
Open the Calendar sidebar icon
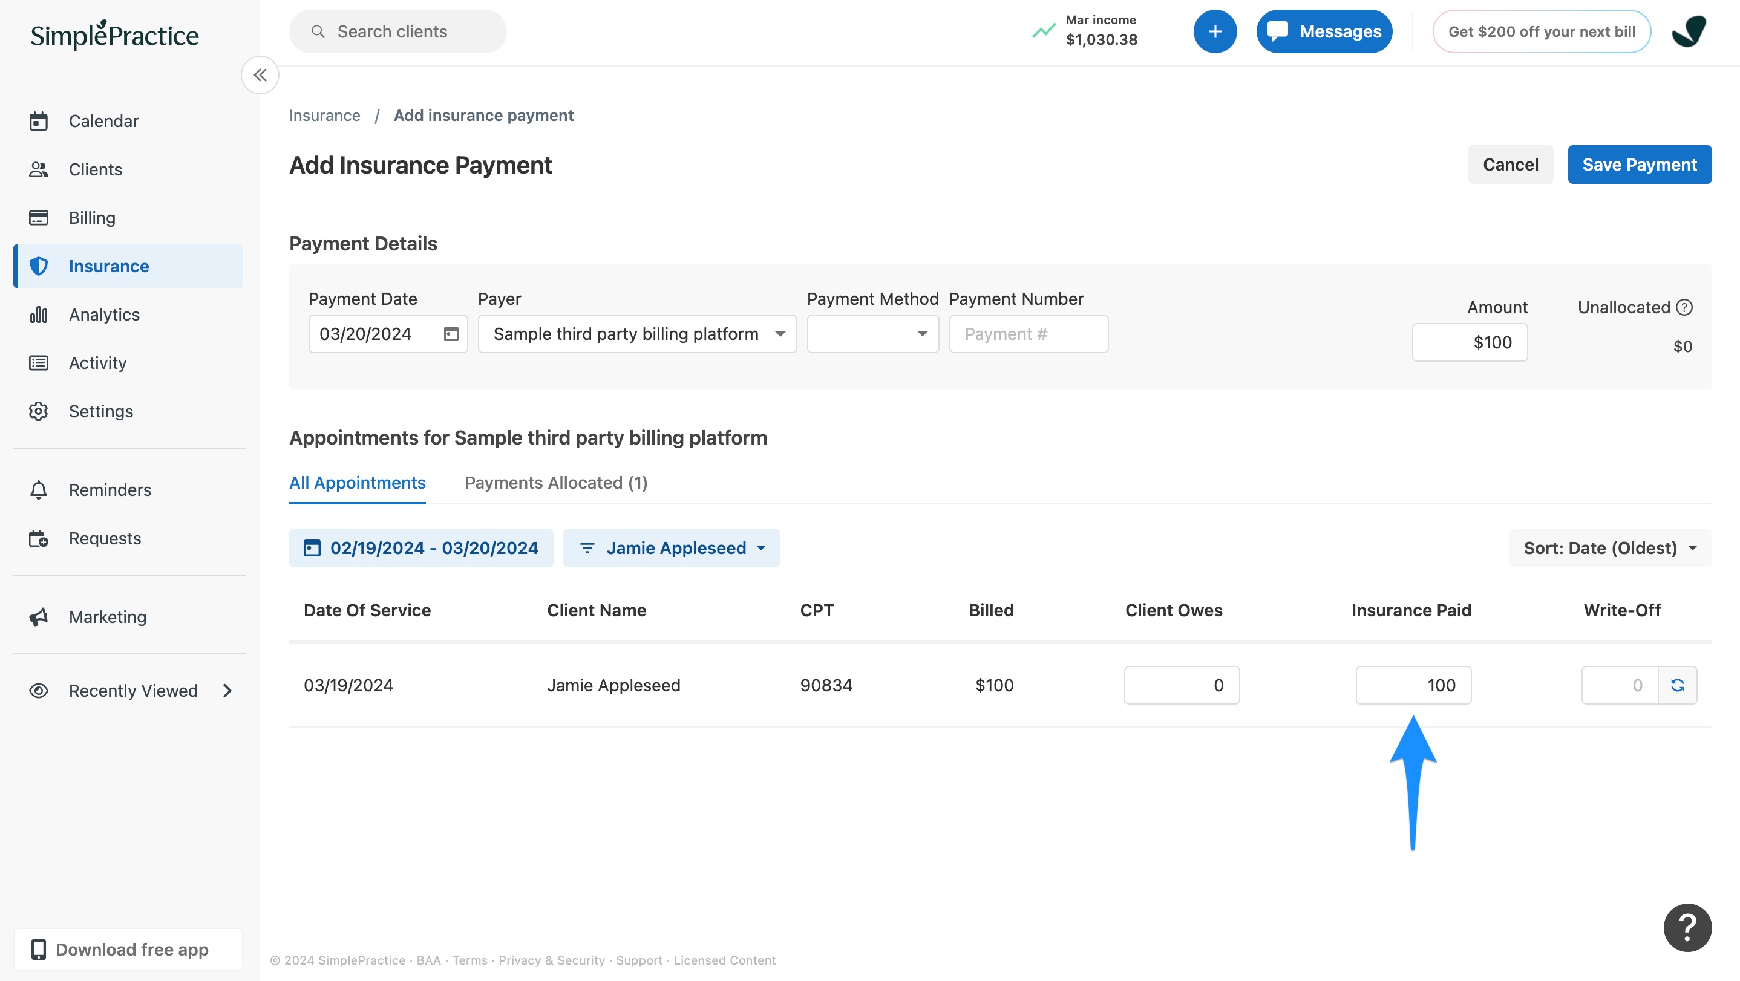click(39, 121)
